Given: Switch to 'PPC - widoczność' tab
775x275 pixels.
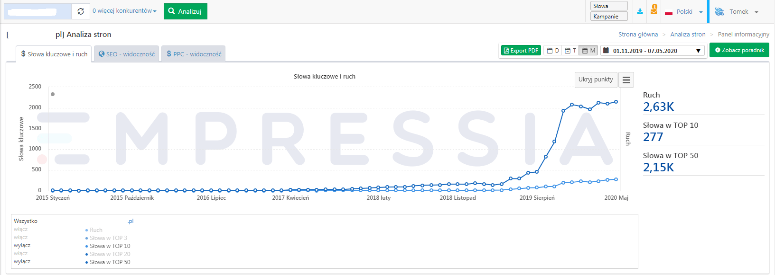Looking at the screenshot, I should pyautogui.click(x=194, y=54).
